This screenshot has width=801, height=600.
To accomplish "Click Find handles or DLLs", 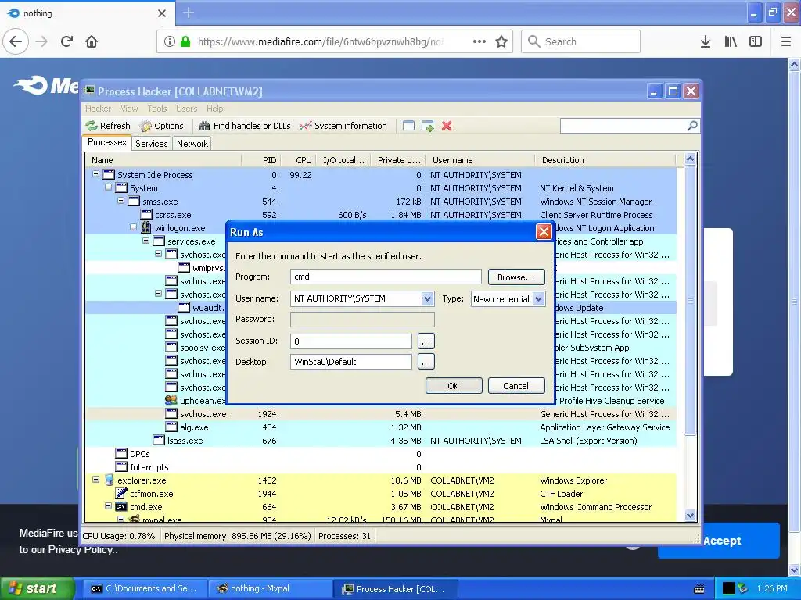I will pyautogui.click(x=245, y=126).
